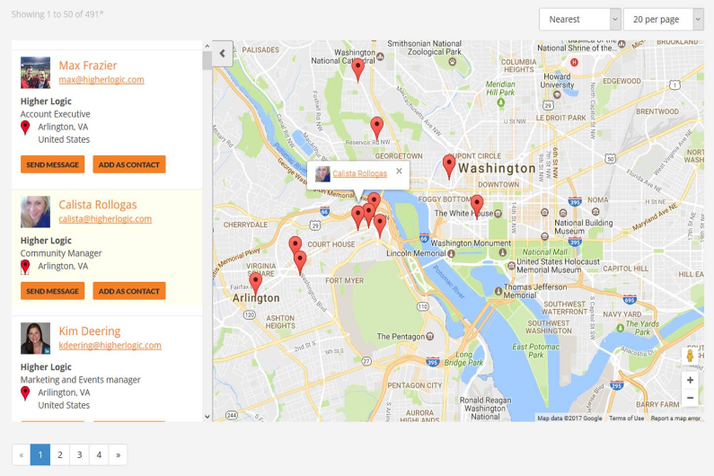This screenshot has height=476, width=714.
Task: Add Max Frazier as contact
Action: click(x=129, y=164)
